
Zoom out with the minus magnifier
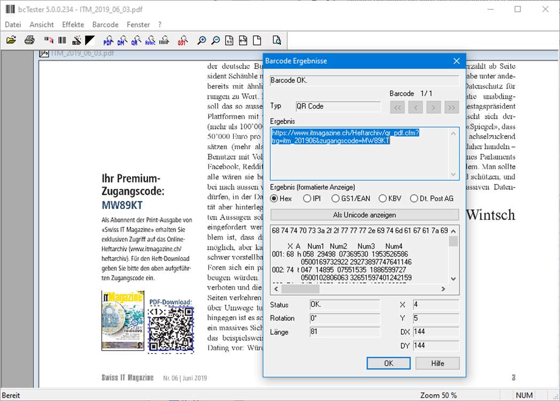coord(216,40)
